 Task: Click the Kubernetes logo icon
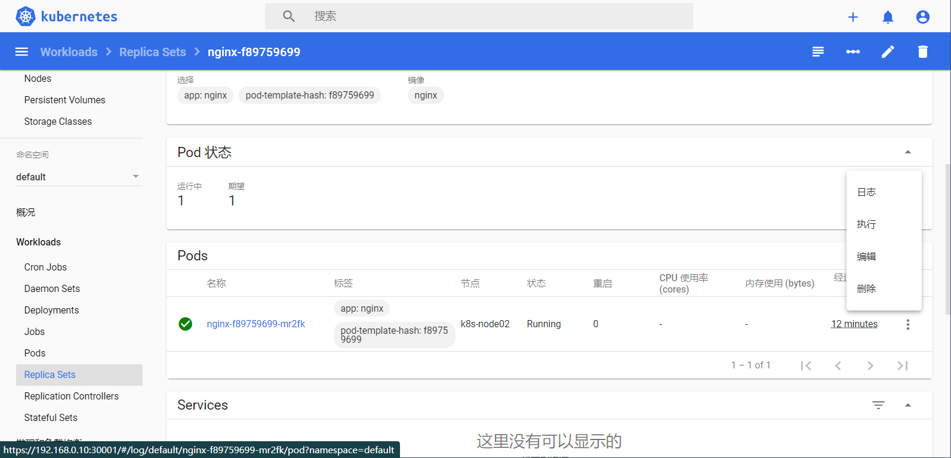click(x=26, y=17)
